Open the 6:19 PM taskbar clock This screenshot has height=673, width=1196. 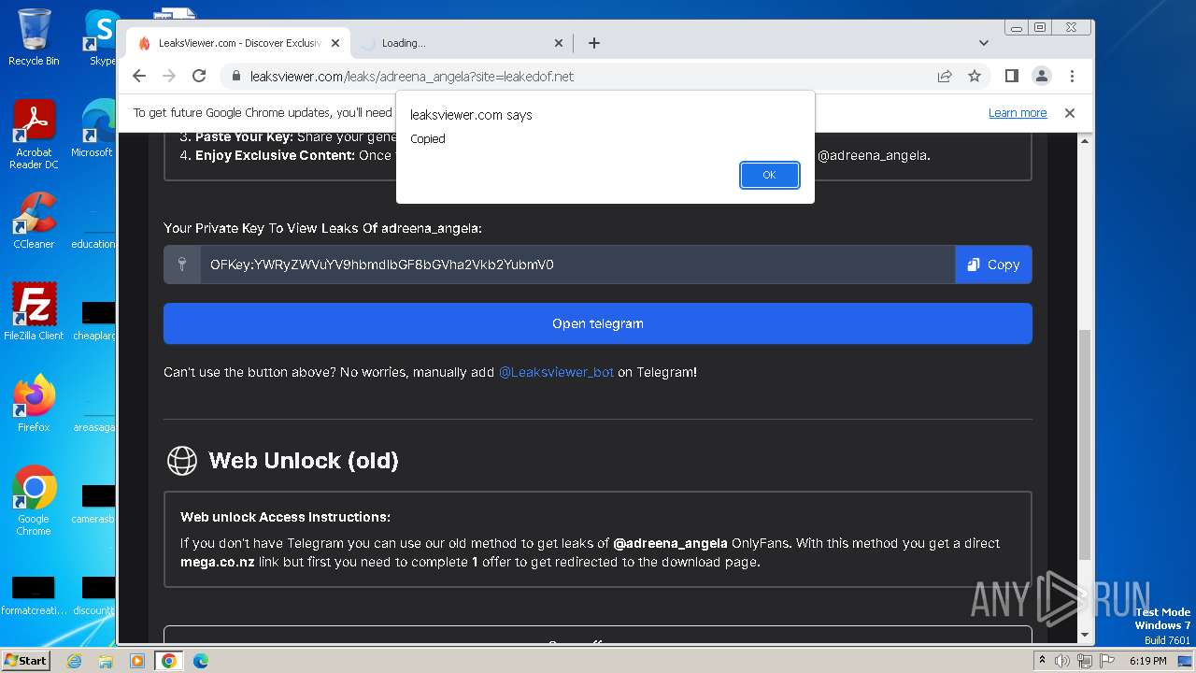point(1147,661)
